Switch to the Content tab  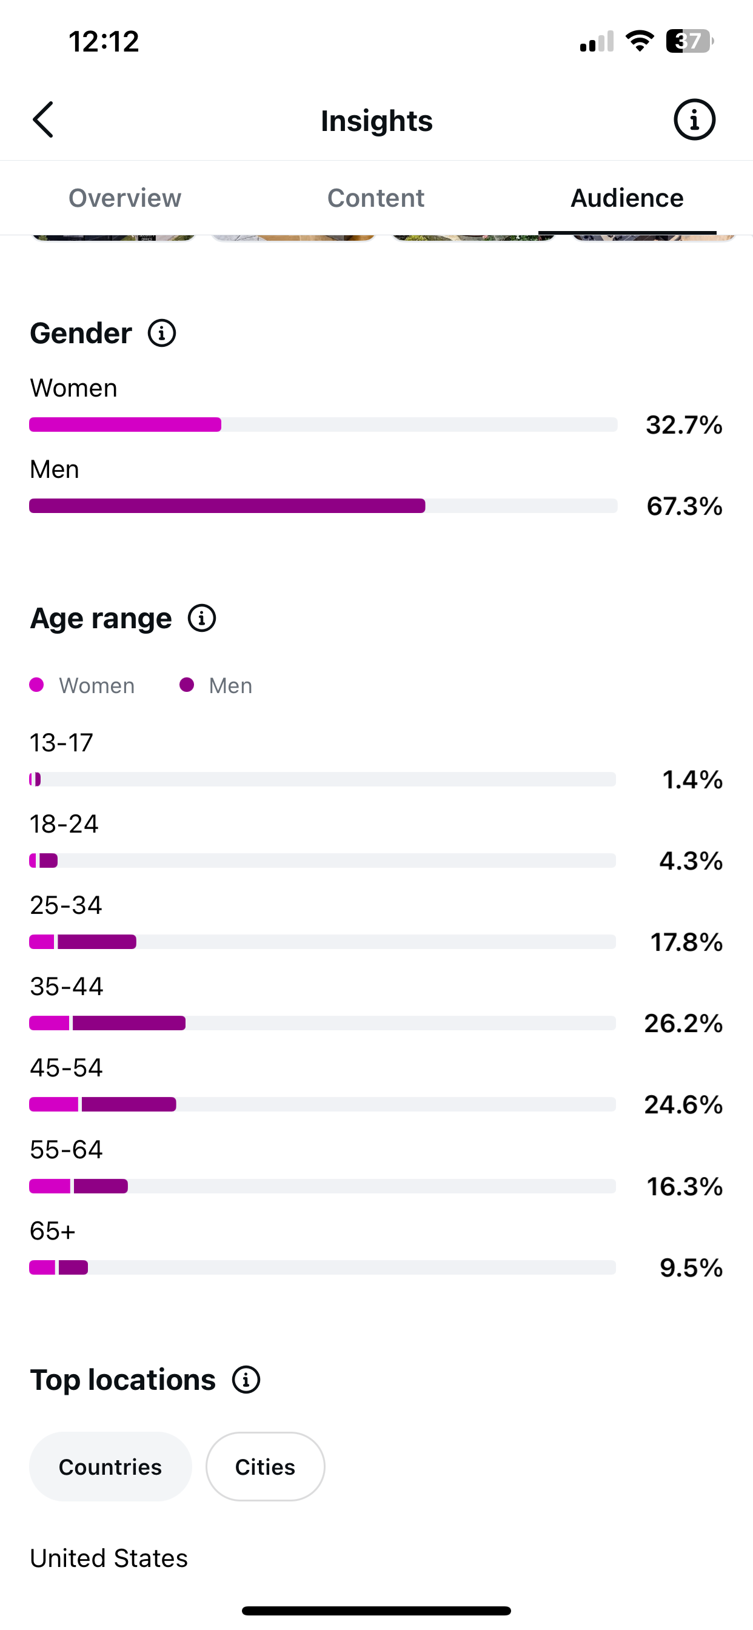[376, 198]
